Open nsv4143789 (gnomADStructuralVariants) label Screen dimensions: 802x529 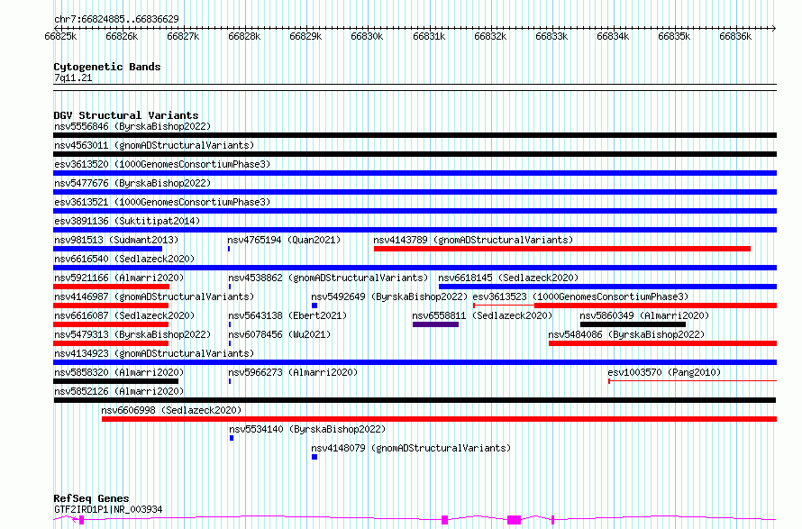point(473,240)
